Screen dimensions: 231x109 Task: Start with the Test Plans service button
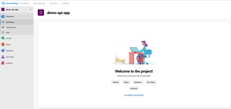point(151,82)
